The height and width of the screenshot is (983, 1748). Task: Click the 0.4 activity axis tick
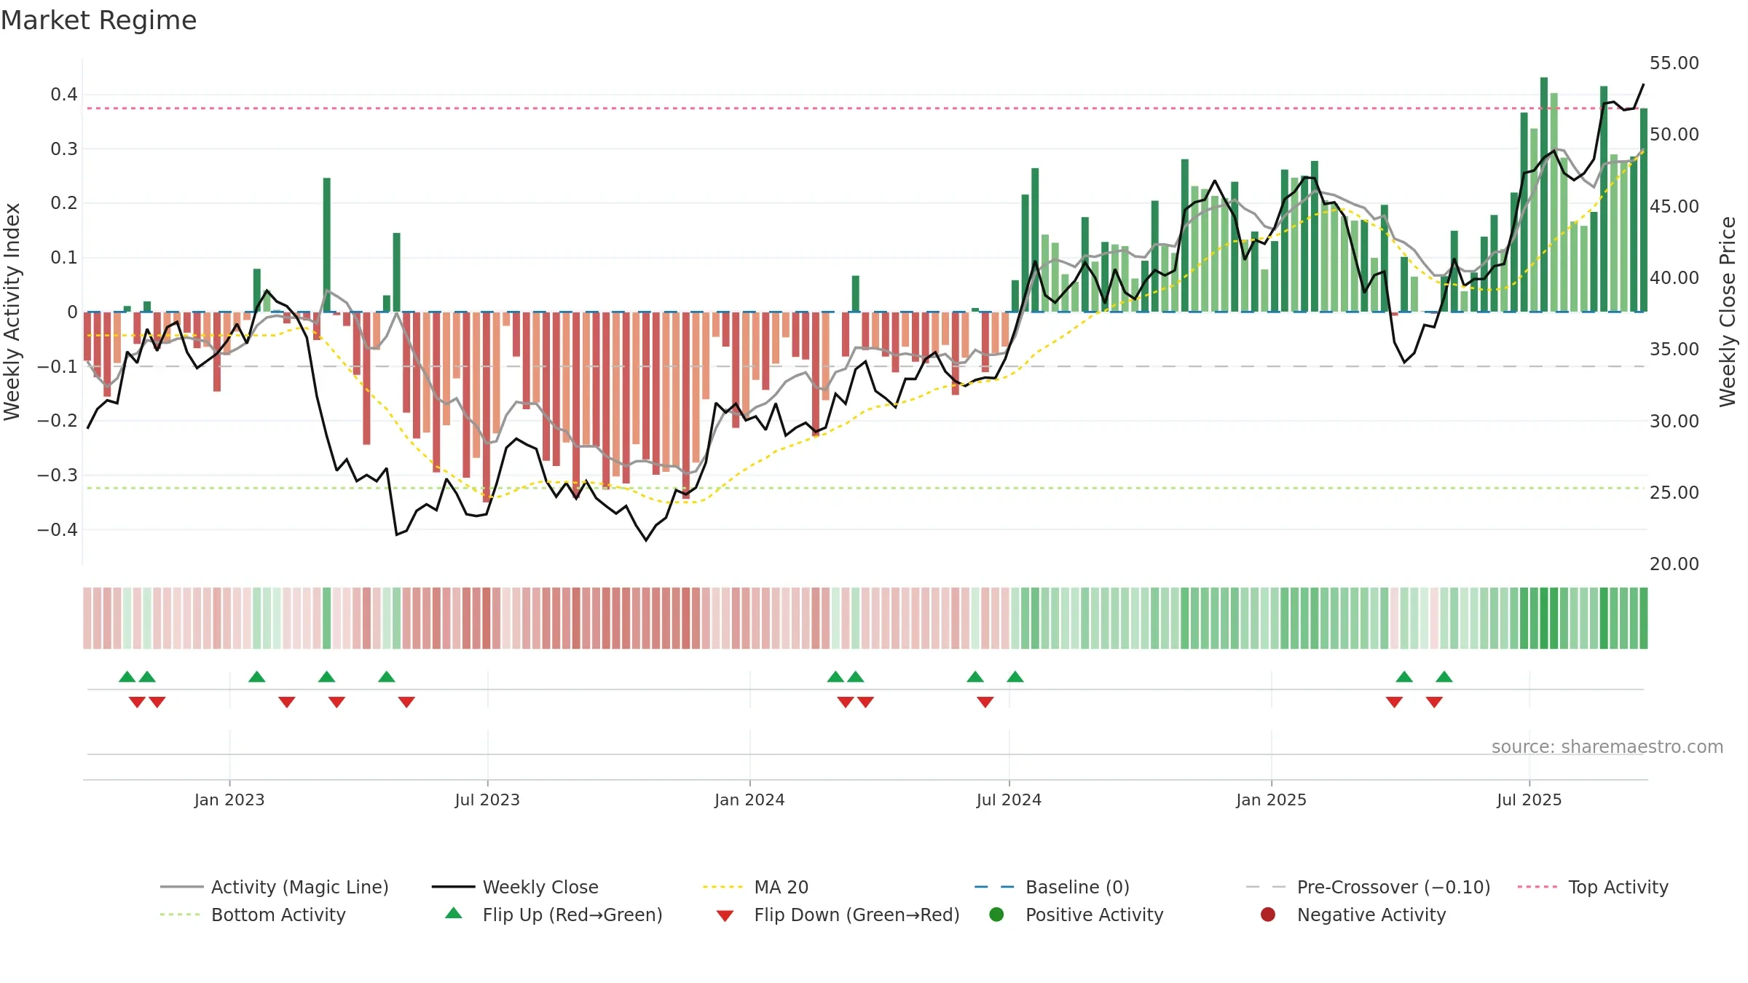[x=64, y=95]
